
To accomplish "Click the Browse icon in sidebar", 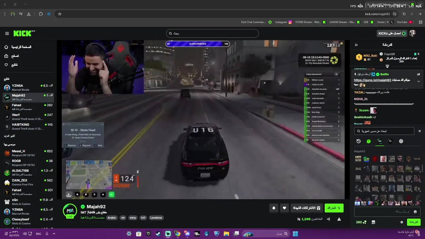I will click(6, 56).
